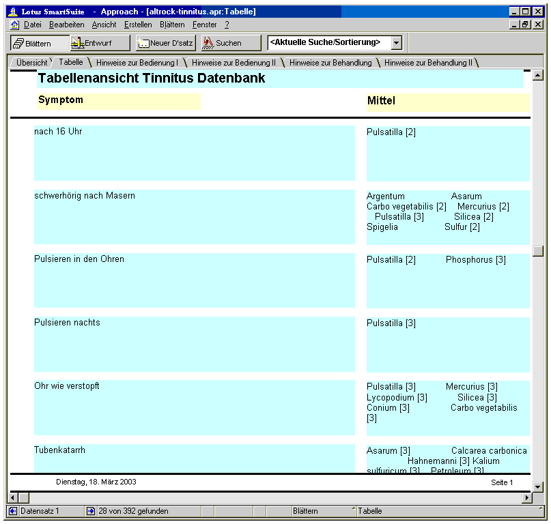Click the Blättern toolbar button
This screenshot has width=551, height=524.
[x=40, y=43]
